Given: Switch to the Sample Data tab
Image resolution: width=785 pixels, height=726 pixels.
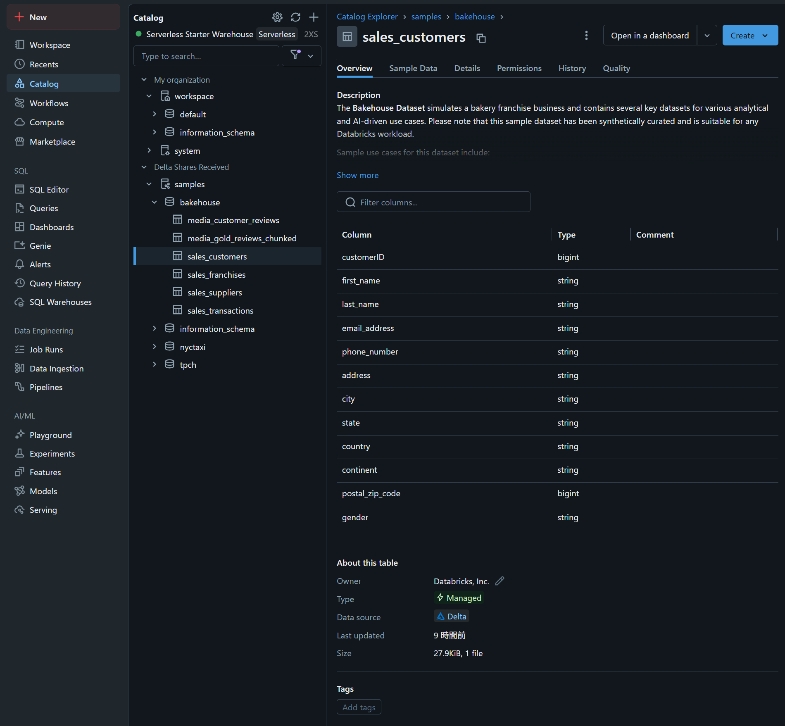Looking at the screenshot, I should pos(413,68).
